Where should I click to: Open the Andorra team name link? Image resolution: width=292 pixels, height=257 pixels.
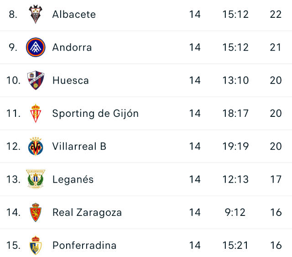pyautogui.click(x=72, y=47)
